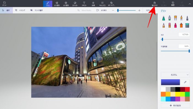Open the 履歴 history panel

point(173,4)
